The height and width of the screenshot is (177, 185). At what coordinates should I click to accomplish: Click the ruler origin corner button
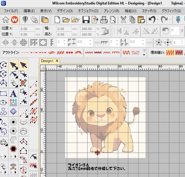43,68
